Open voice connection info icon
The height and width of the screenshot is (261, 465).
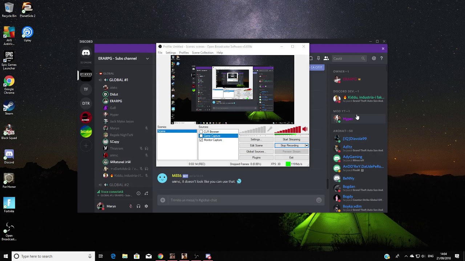tap(138, 194)
